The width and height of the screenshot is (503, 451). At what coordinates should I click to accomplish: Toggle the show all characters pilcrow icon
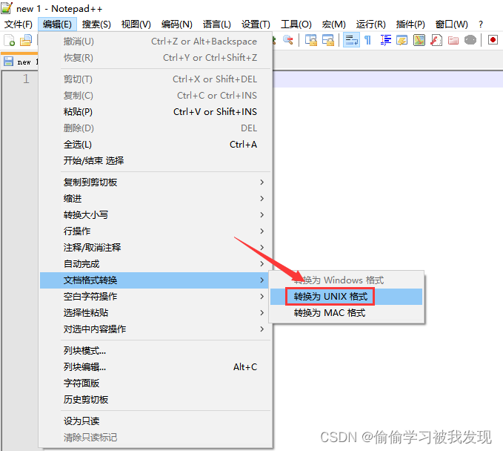click(367, 40)
